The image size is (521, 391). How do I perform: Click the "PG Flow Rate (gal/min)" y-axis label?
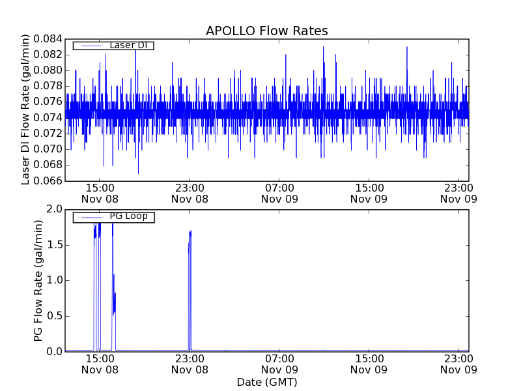(x=38, y=280)
